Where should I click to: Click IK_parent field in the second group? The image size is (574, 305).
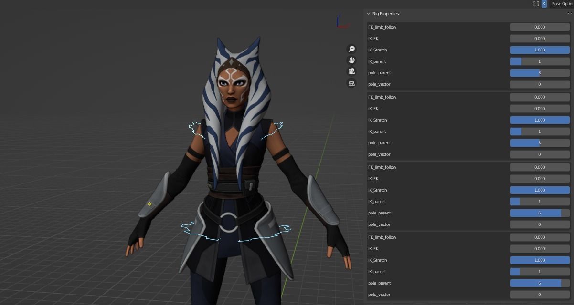[540, 132]
